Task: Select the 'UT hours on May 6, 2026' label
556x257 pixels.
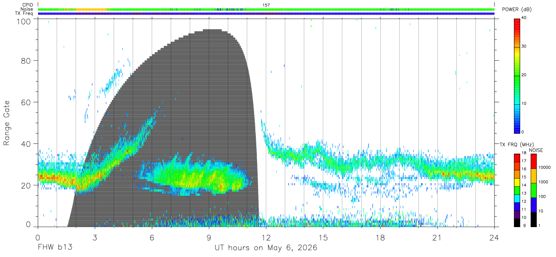Action: (x=266, y=248)
